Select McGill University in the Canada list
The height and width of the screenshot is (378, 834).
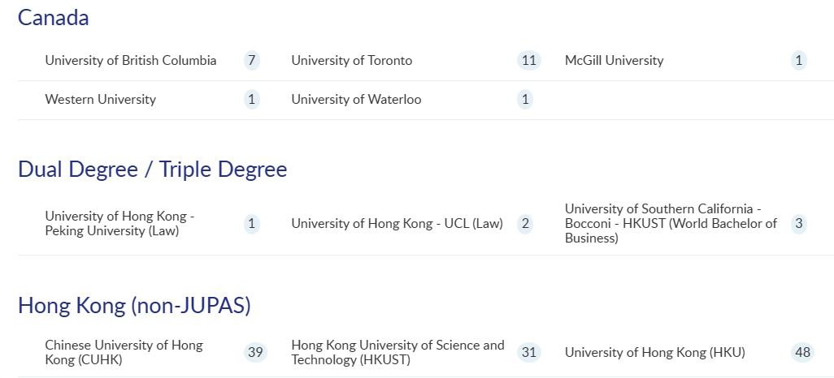614,60
